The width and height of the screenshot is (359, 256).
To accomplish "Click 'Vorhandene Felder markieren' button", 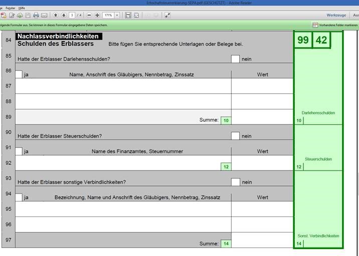I will coord(335,25).
